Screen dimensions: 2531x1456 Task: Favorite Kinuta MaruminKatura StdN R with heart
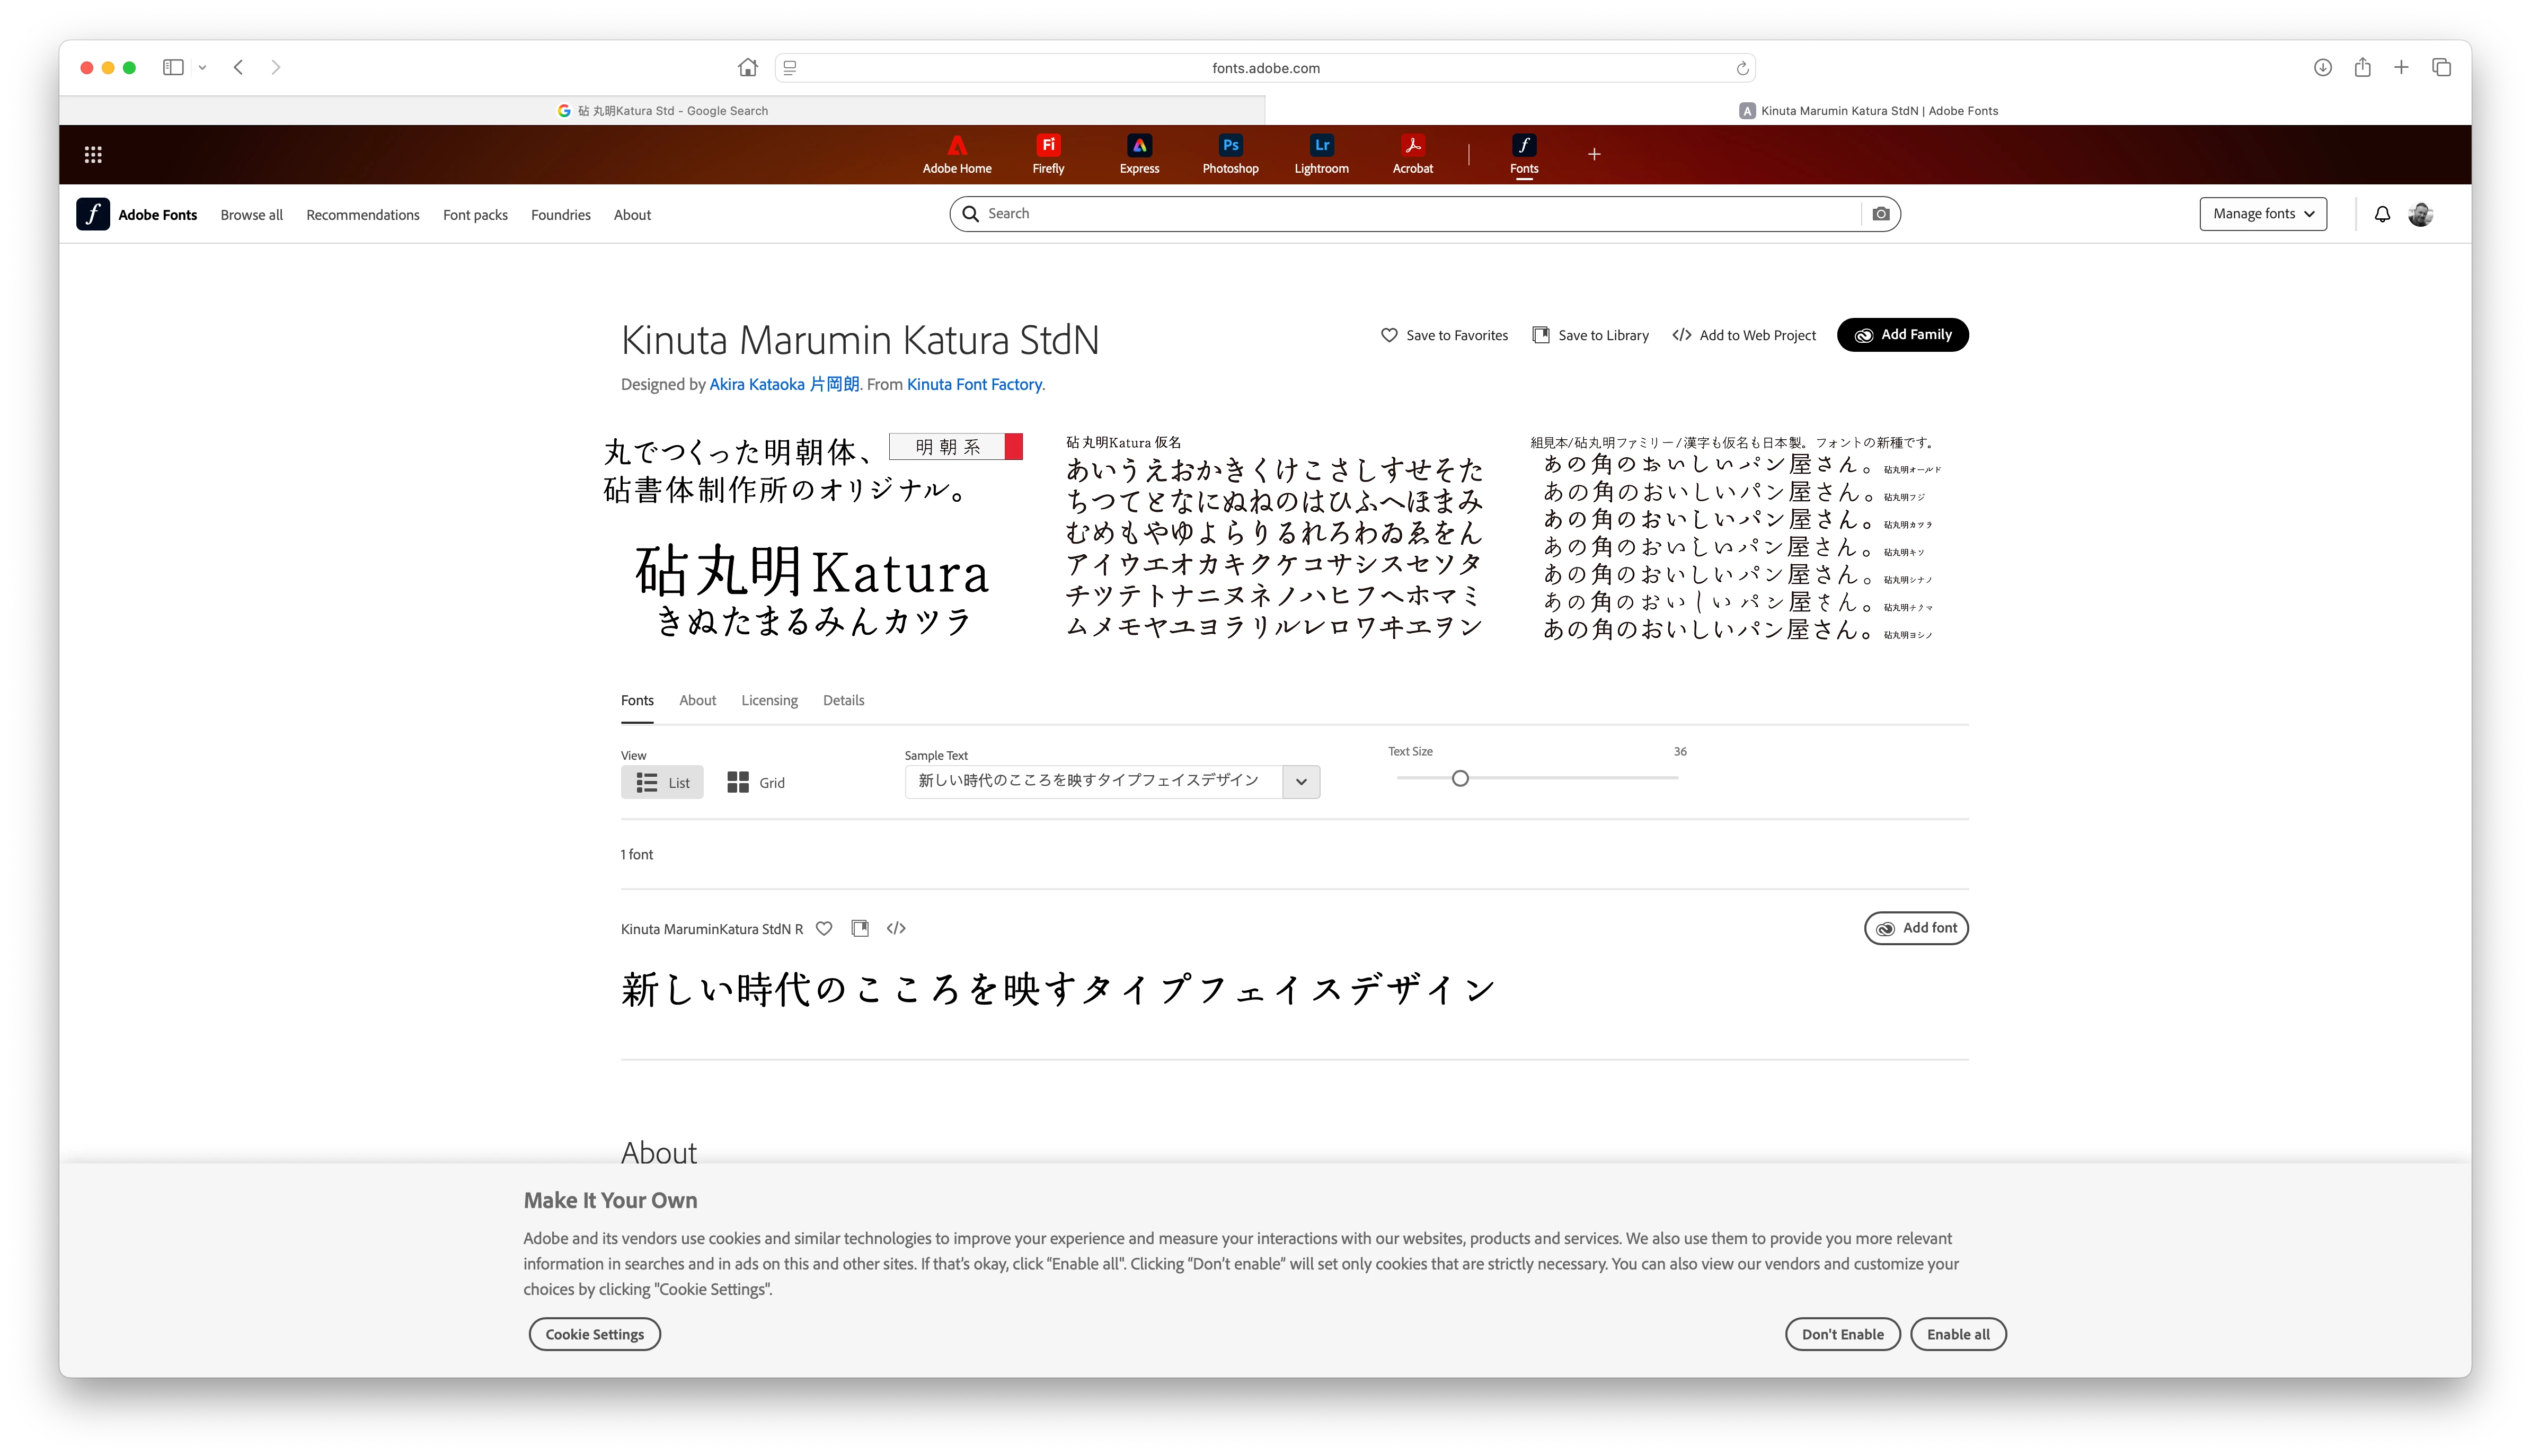point(824,928)
